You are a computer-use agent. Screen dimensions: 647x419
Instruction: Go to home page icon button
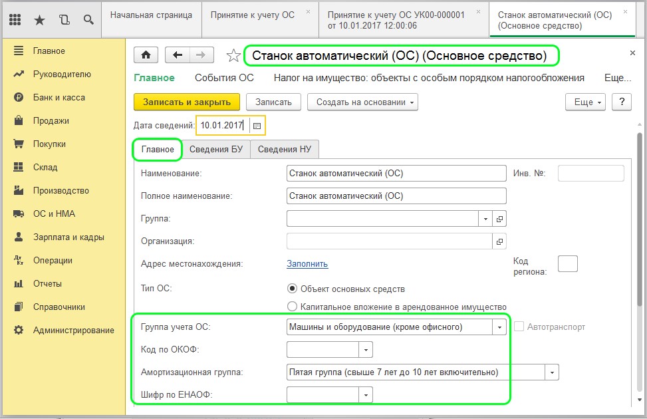146,55
